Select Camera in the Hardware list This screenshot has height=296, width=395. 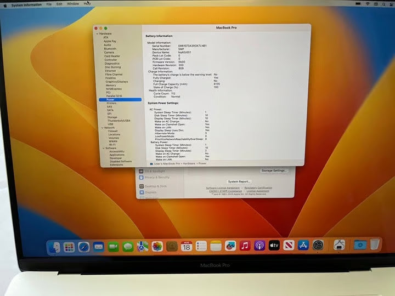click(x=109, y=53)
